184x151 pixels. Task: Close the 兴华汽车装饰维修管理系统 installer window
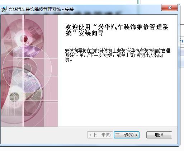169,8
